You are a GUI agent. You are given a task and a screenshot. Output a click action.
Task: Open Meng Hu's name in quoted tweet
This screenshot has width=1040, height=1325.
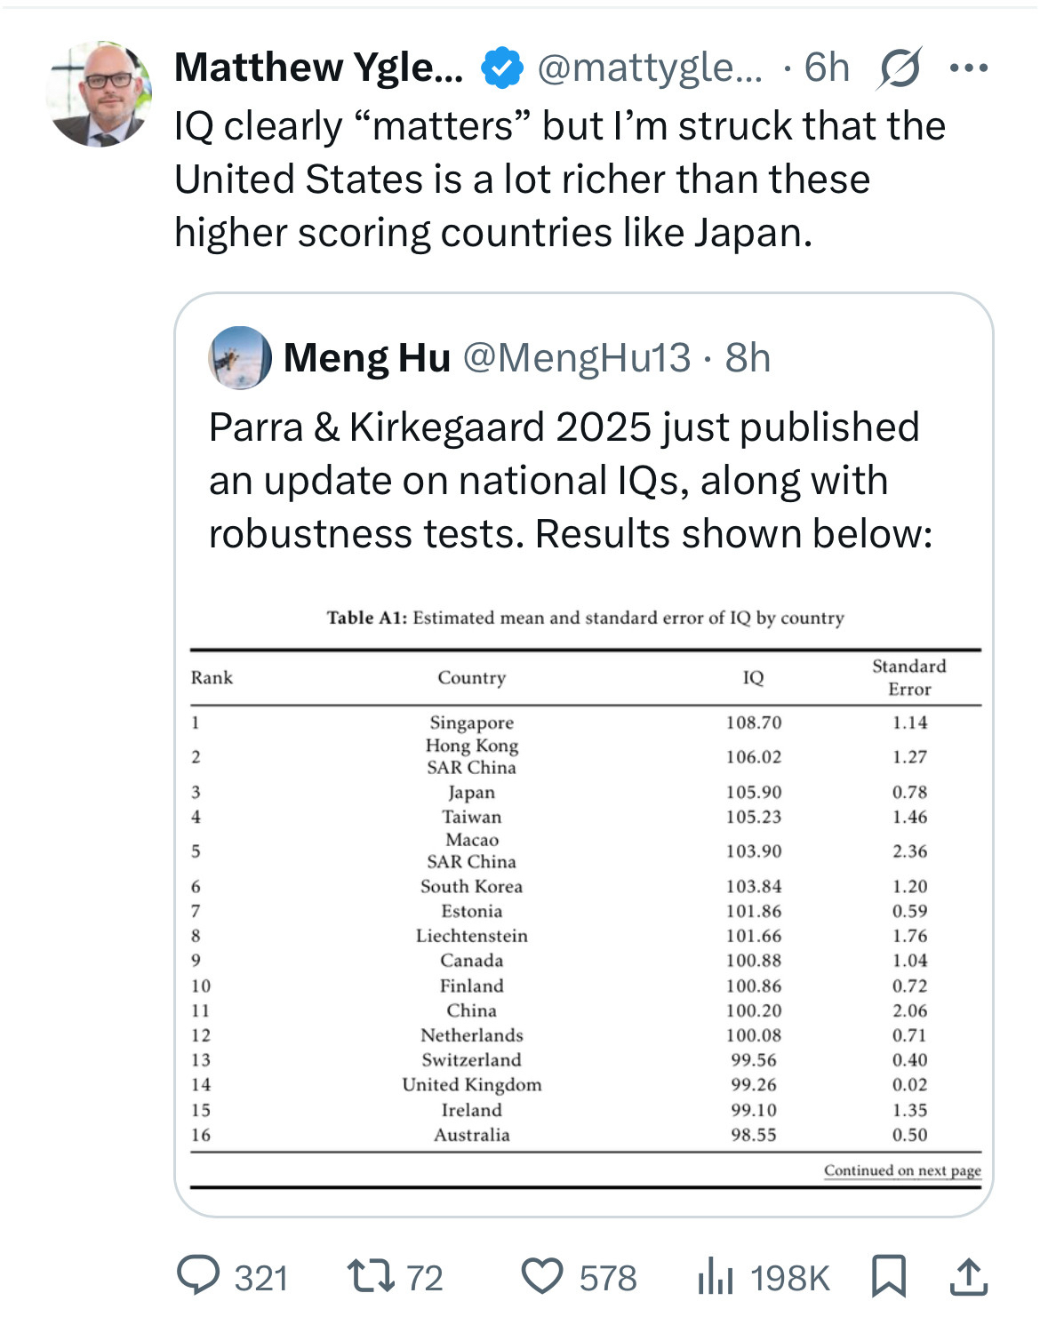[x=367, y=358]
